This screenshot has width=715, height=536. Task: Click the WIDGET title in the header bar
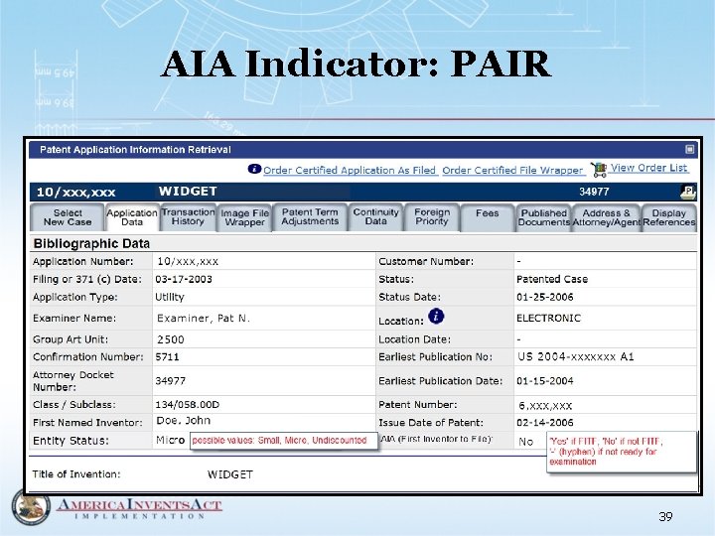(x=188, y=192)
